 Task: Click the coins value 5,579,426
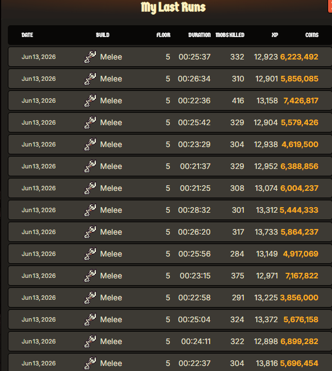299,122
